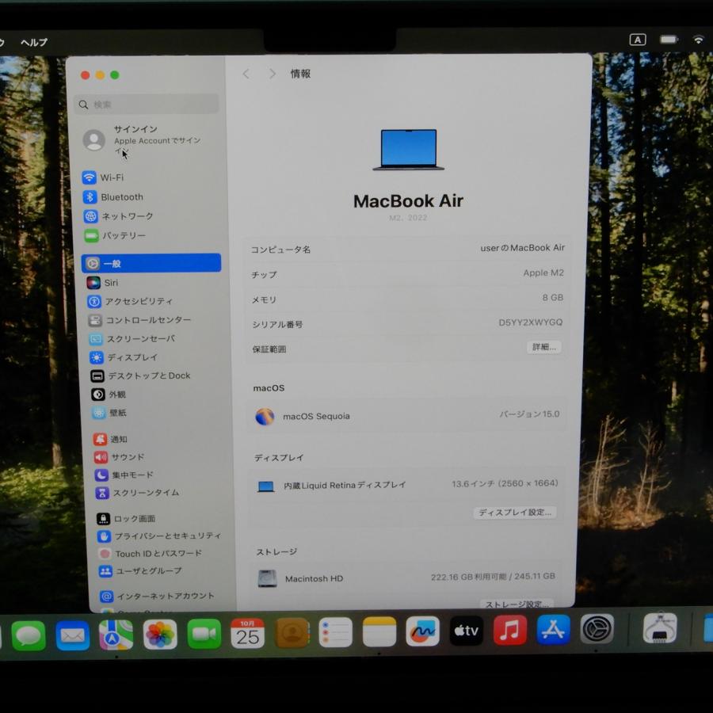The height and width of the screenshot is (713, 713).
Task: Open Notes from the Dock
Action: pos(379,631)
